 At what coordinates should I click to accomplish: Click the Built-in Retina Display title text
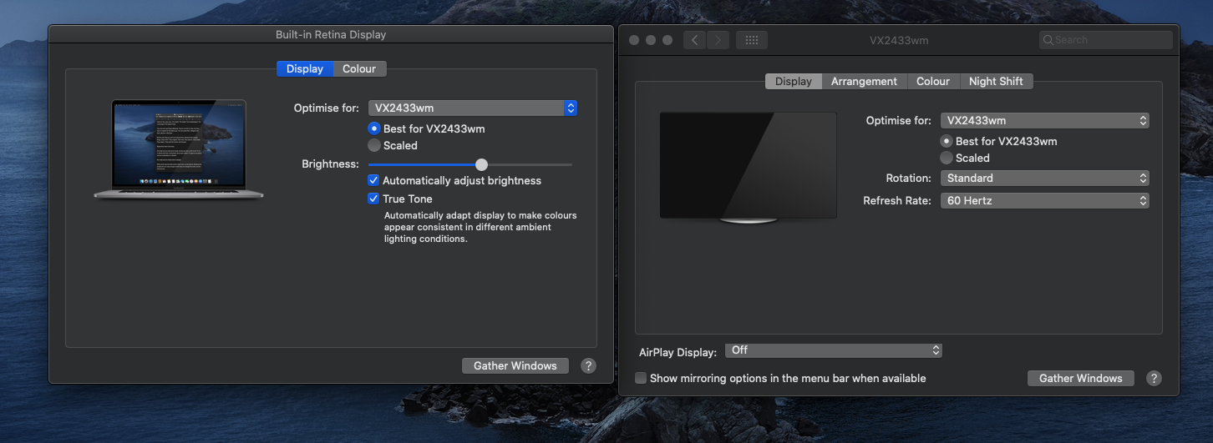331,35
